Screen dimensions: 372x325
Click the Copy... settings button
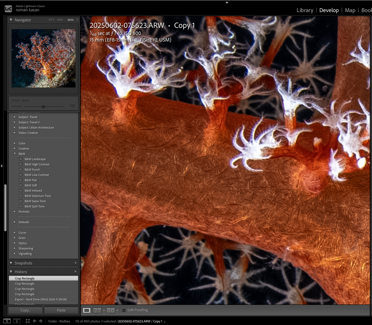pyautogui.click(x=25, y=310)
